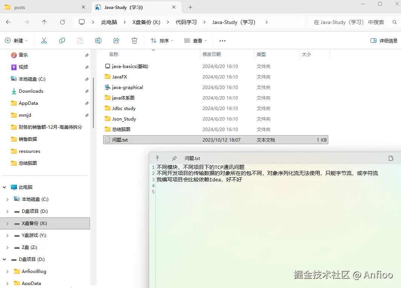Click X盘备份 (X:) in the address breadcrumb

(146, 22)
